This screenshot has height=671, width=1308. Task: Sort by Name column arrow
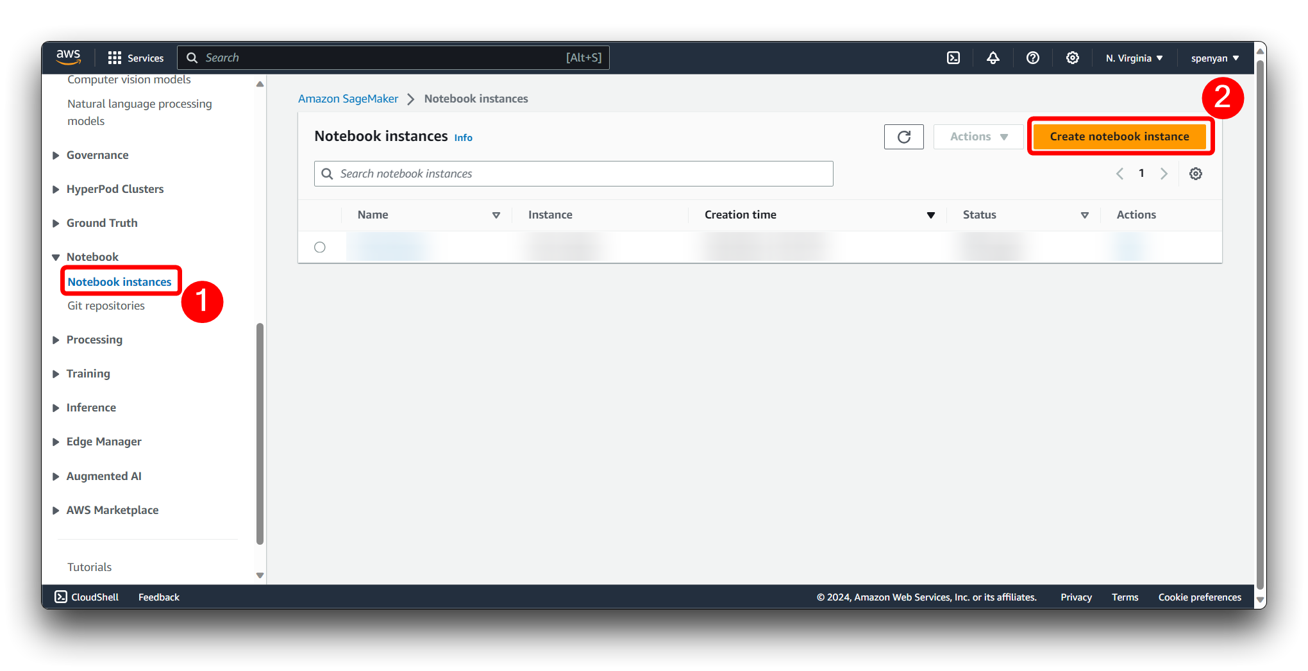click(496, 215)
